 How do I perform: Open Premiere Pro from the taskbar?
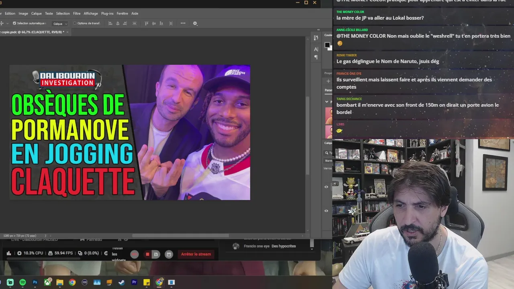pos(134,283)
